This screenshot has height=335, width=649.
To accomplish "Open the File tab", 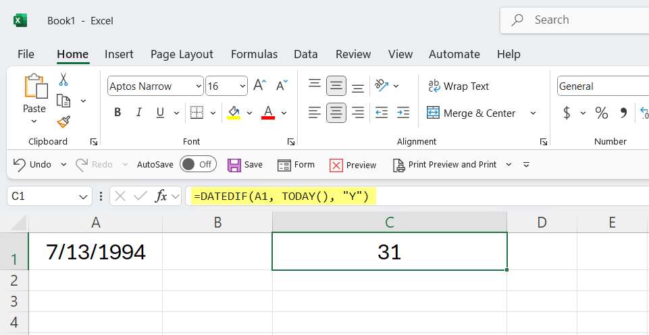I will pyautogui.click(x=26, y=54).
